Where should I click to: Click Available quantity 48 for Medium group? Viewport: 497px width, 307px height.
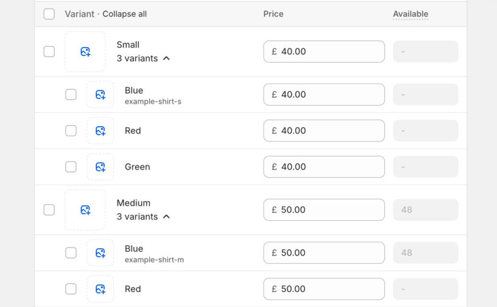pos(425,210)
